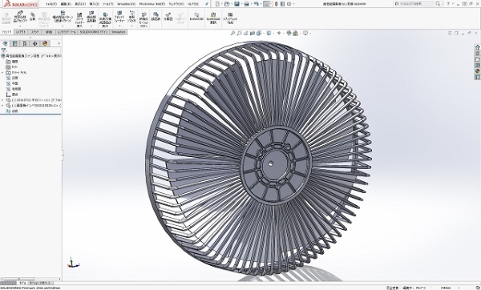Toggle the pushpin next to the menu bar

(207, 4)
